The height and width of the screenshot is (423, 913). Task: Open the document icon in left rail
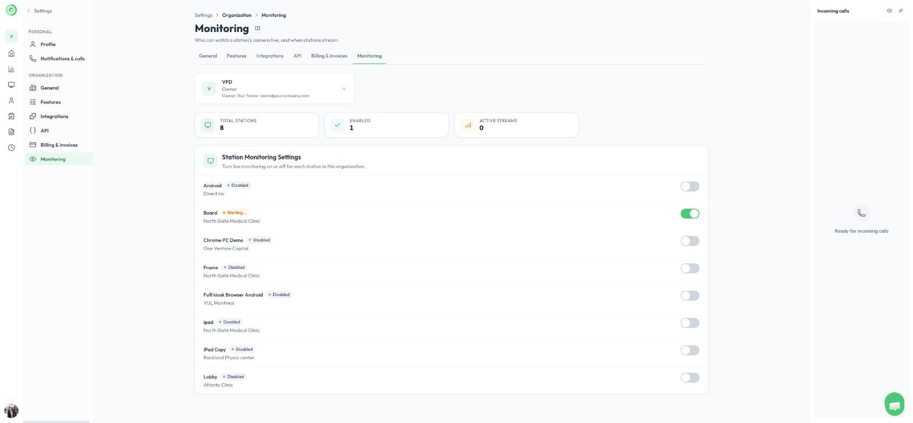[11, 132]
